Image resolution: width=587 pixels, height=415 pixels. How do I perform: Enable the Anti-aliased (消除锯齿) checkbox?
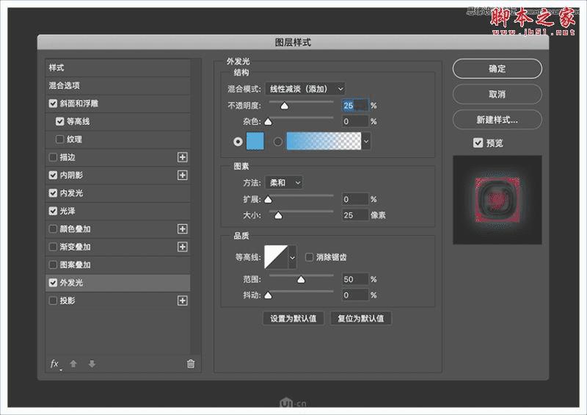click(309, 257)
